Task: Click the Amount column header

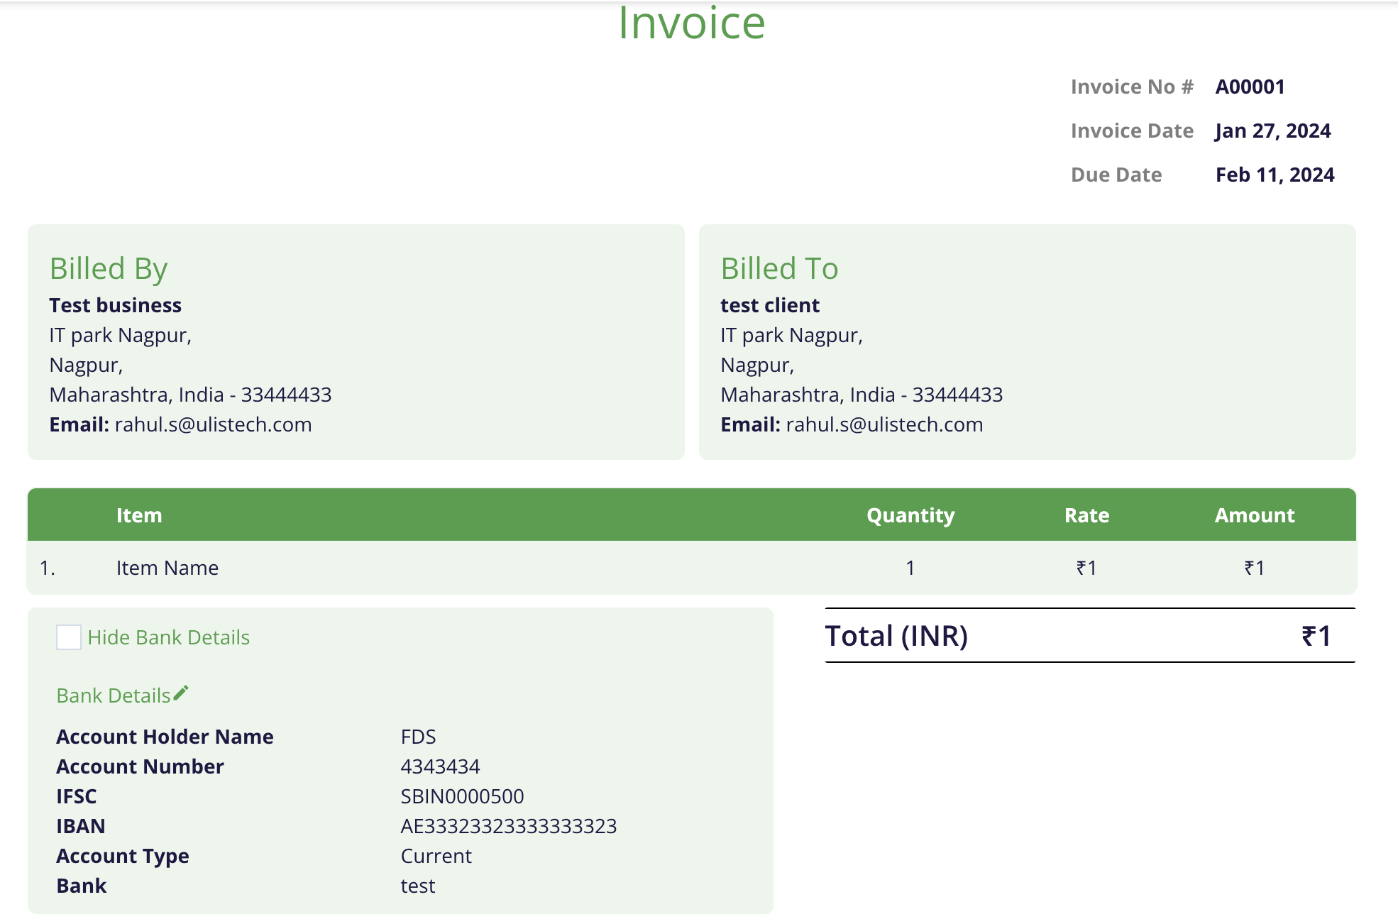Action: coord(1255,515)
